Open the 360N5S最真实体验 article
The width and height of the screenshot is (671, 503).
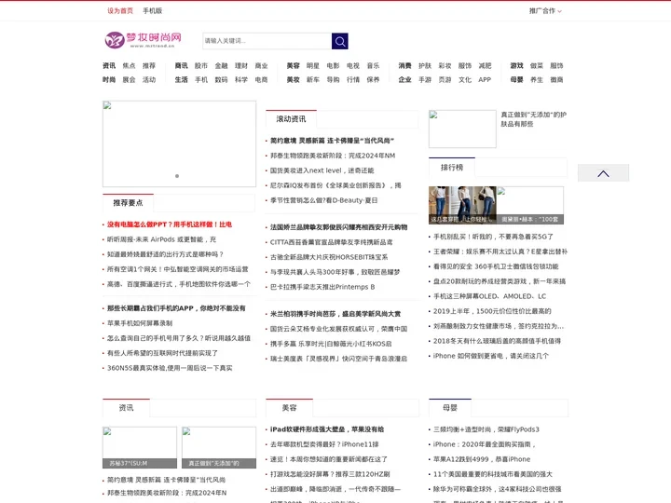click(170, 368)
